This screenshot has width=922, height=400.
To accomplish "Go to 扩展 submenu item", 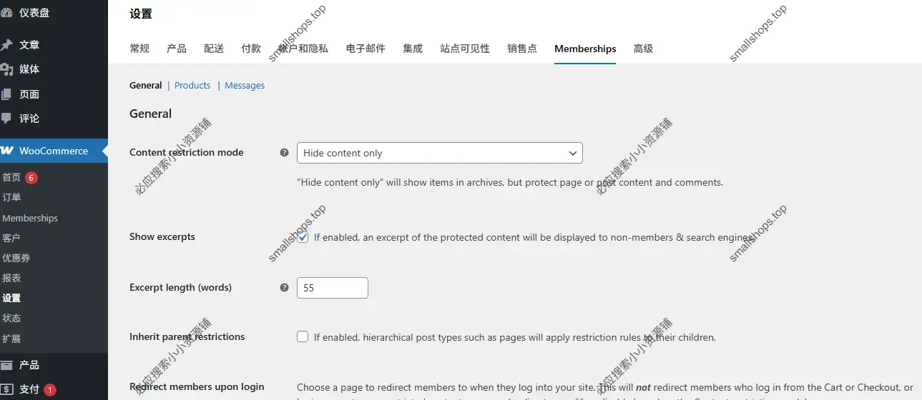I will click(11, 339).
